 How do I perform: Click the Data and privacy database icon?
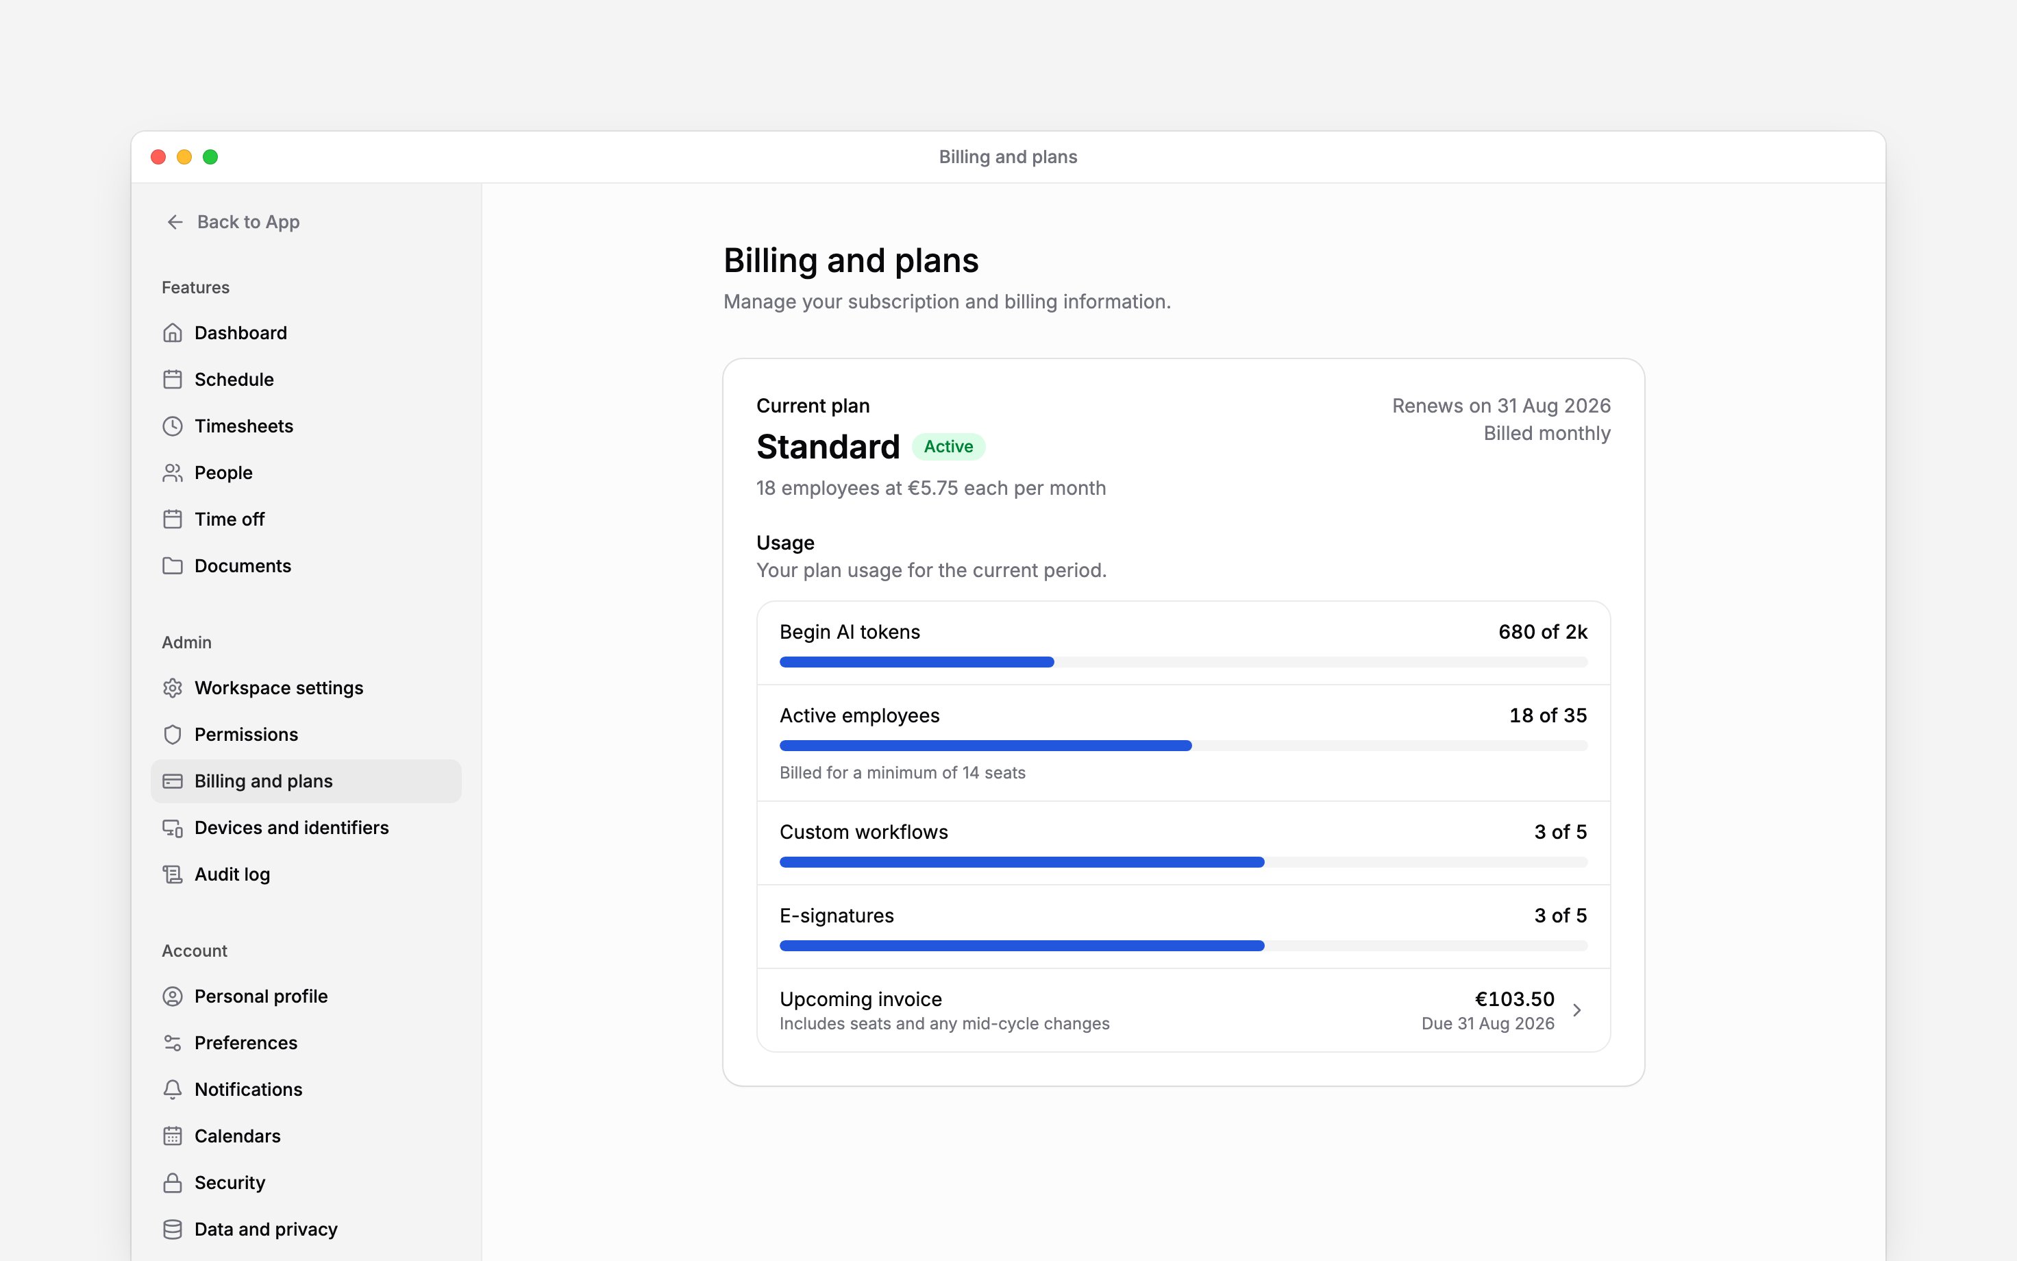173,1230
